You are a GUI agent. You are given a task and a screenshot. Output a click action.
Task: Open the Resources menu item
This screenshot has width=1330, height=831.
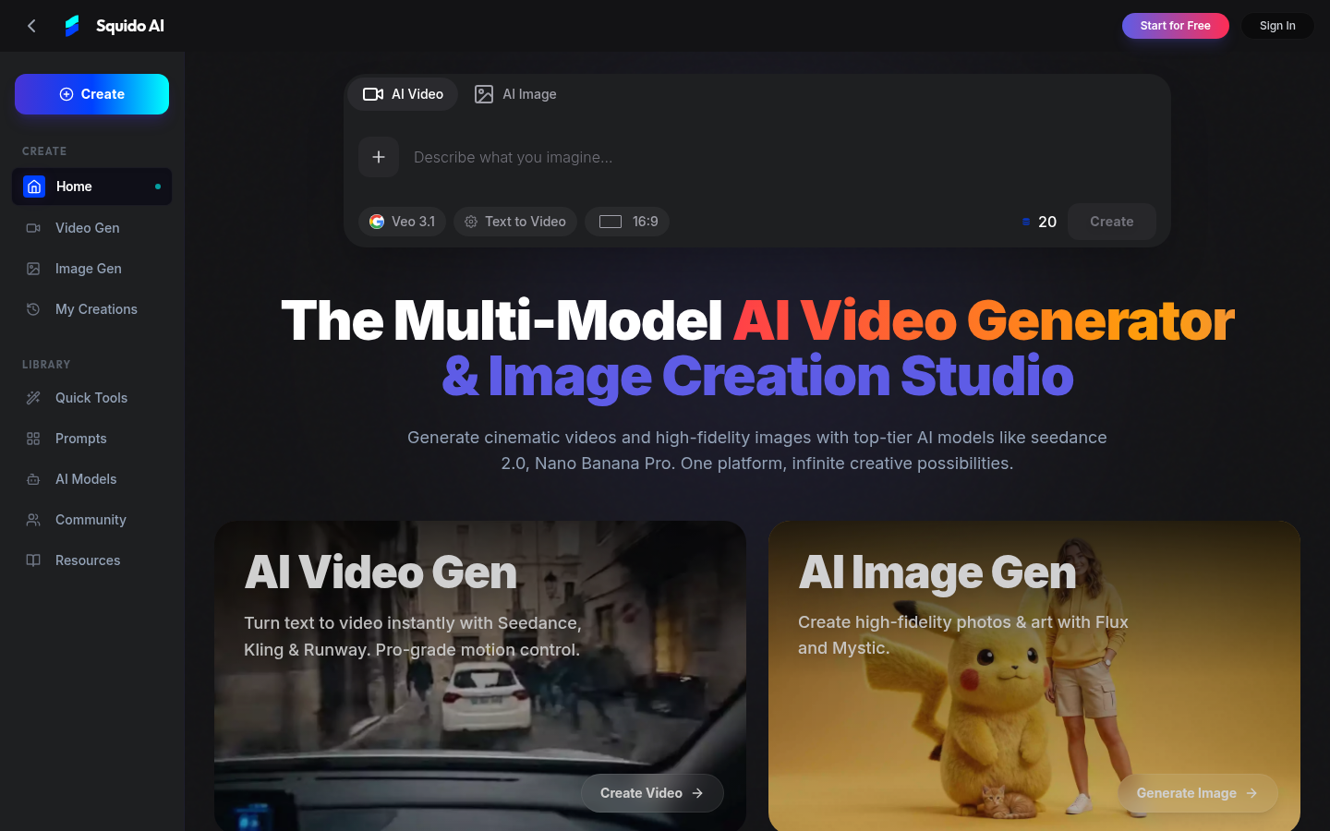88,560
